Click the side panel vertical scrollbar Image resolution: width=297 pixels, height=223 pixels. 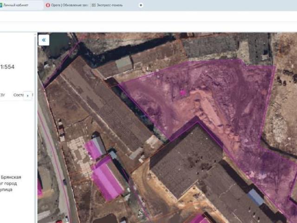[35, 127]
